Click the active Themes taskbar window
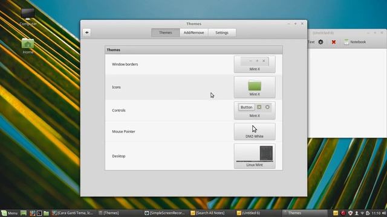 tap(305, 213)
